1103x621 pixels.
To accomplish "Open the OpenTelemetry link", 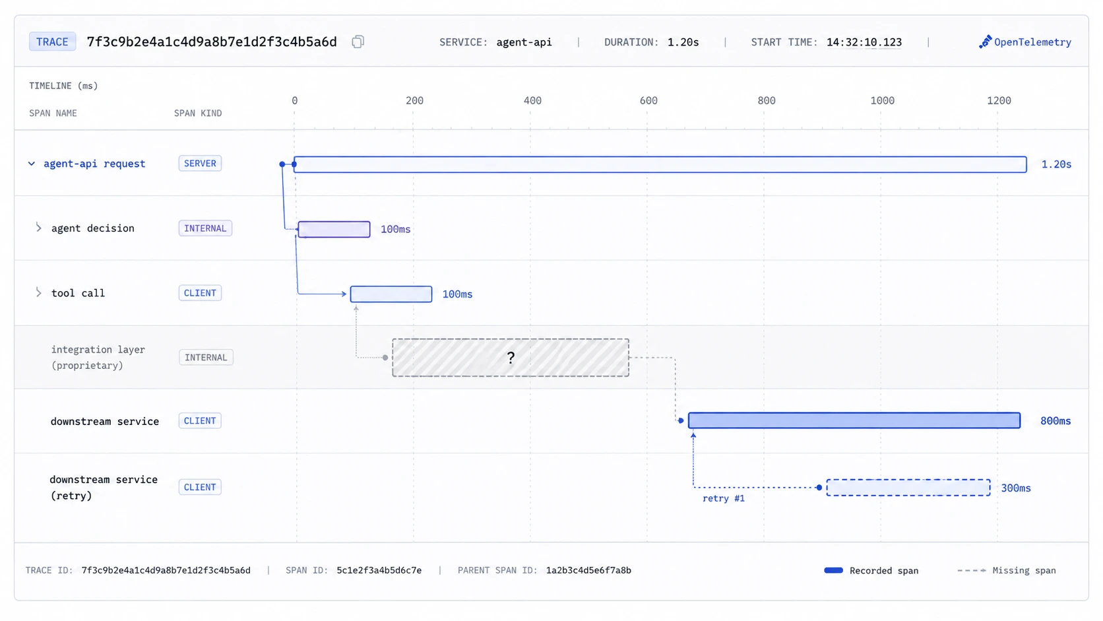I will click(1024, 42).
